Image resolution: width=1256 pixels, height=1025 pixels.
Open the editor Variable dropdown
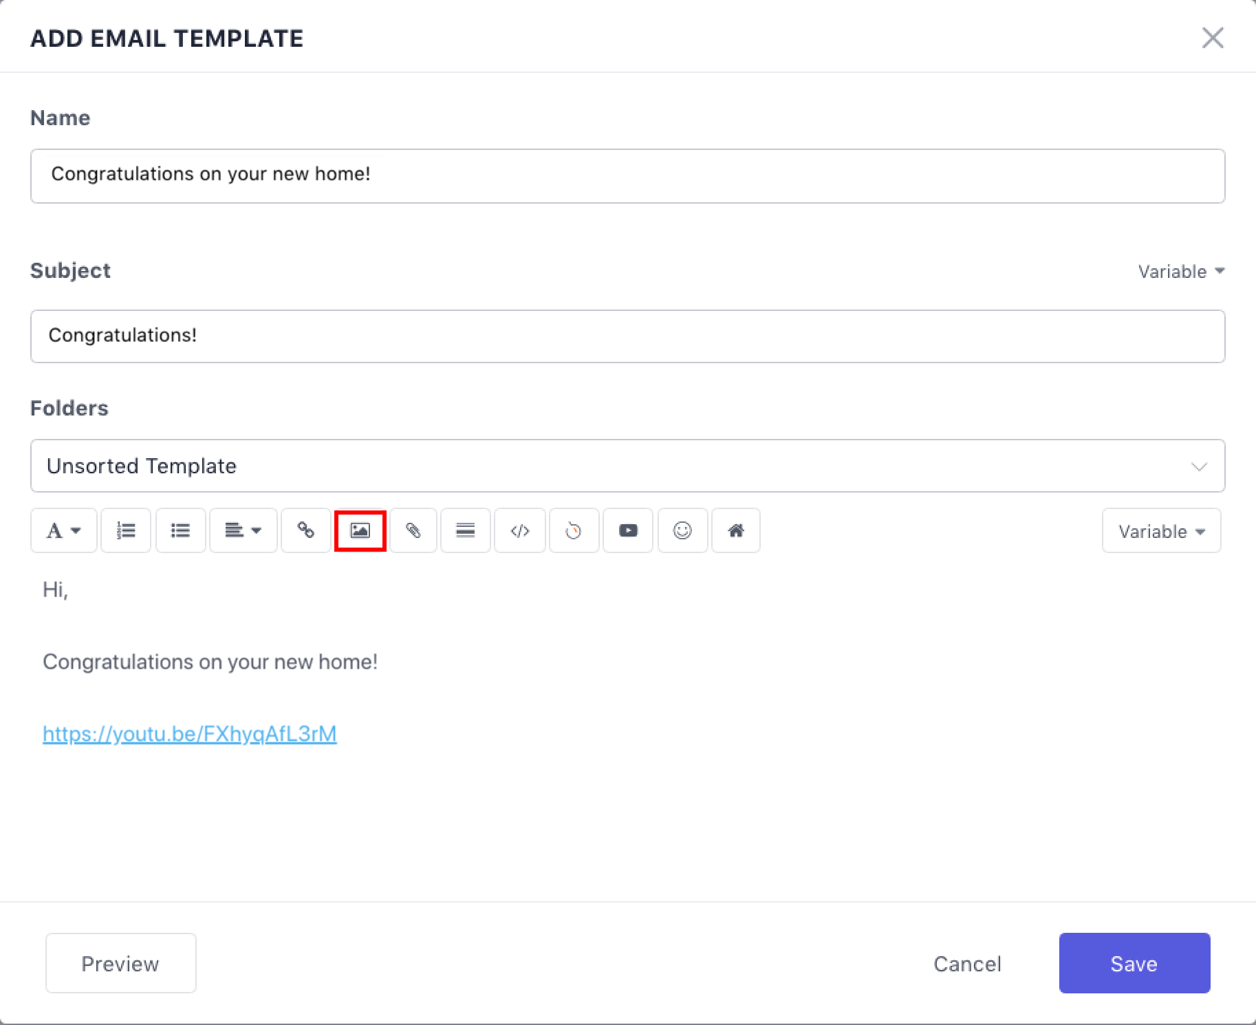click(x=1161, y=531)
